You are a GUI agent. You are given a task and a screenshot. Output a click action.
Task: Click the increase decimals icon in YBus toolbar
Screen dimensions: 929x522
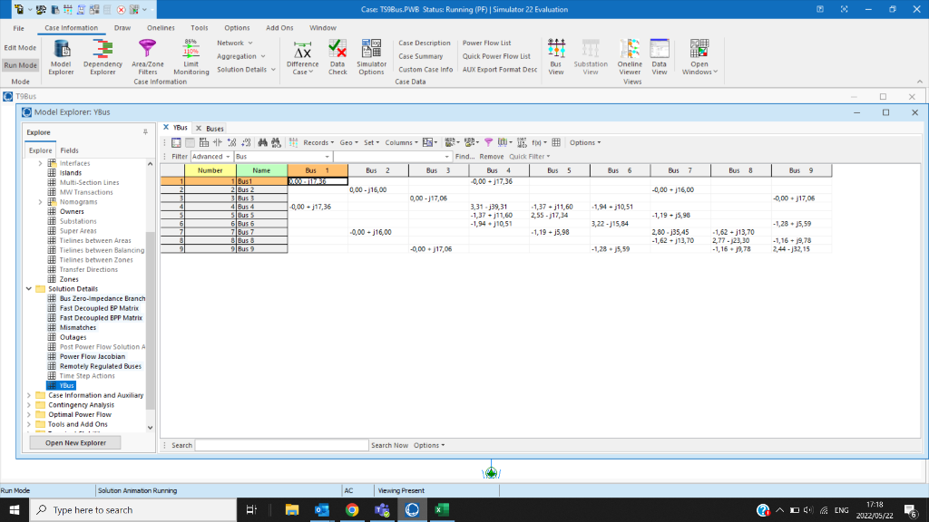coord(231,142)
